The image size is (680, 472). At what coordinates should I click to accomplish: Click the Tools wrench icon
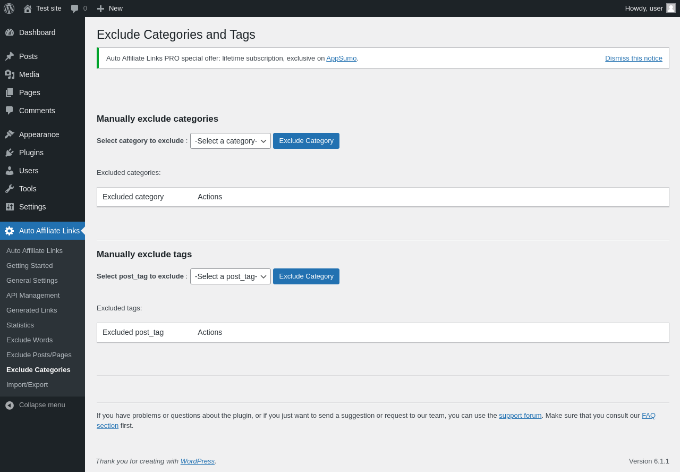pyautogui.click(x=10, y=189)
